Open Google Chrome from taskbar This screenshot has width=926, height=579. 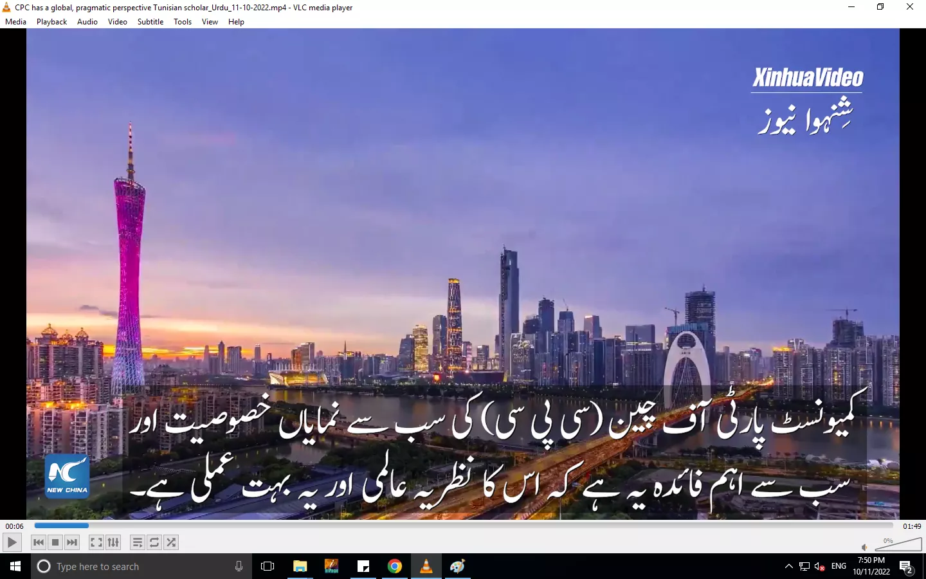pyautogui.click(x=395, y=566)
